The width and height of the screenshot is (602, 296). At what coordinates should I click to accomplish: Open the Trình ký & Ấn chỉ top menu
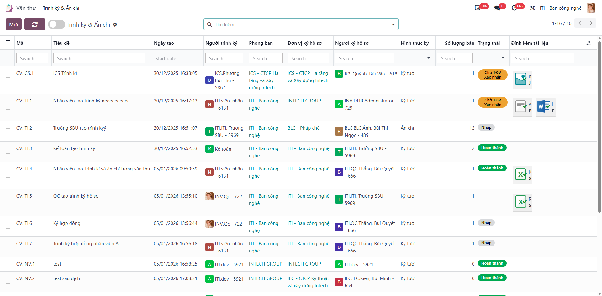[61, 8]
